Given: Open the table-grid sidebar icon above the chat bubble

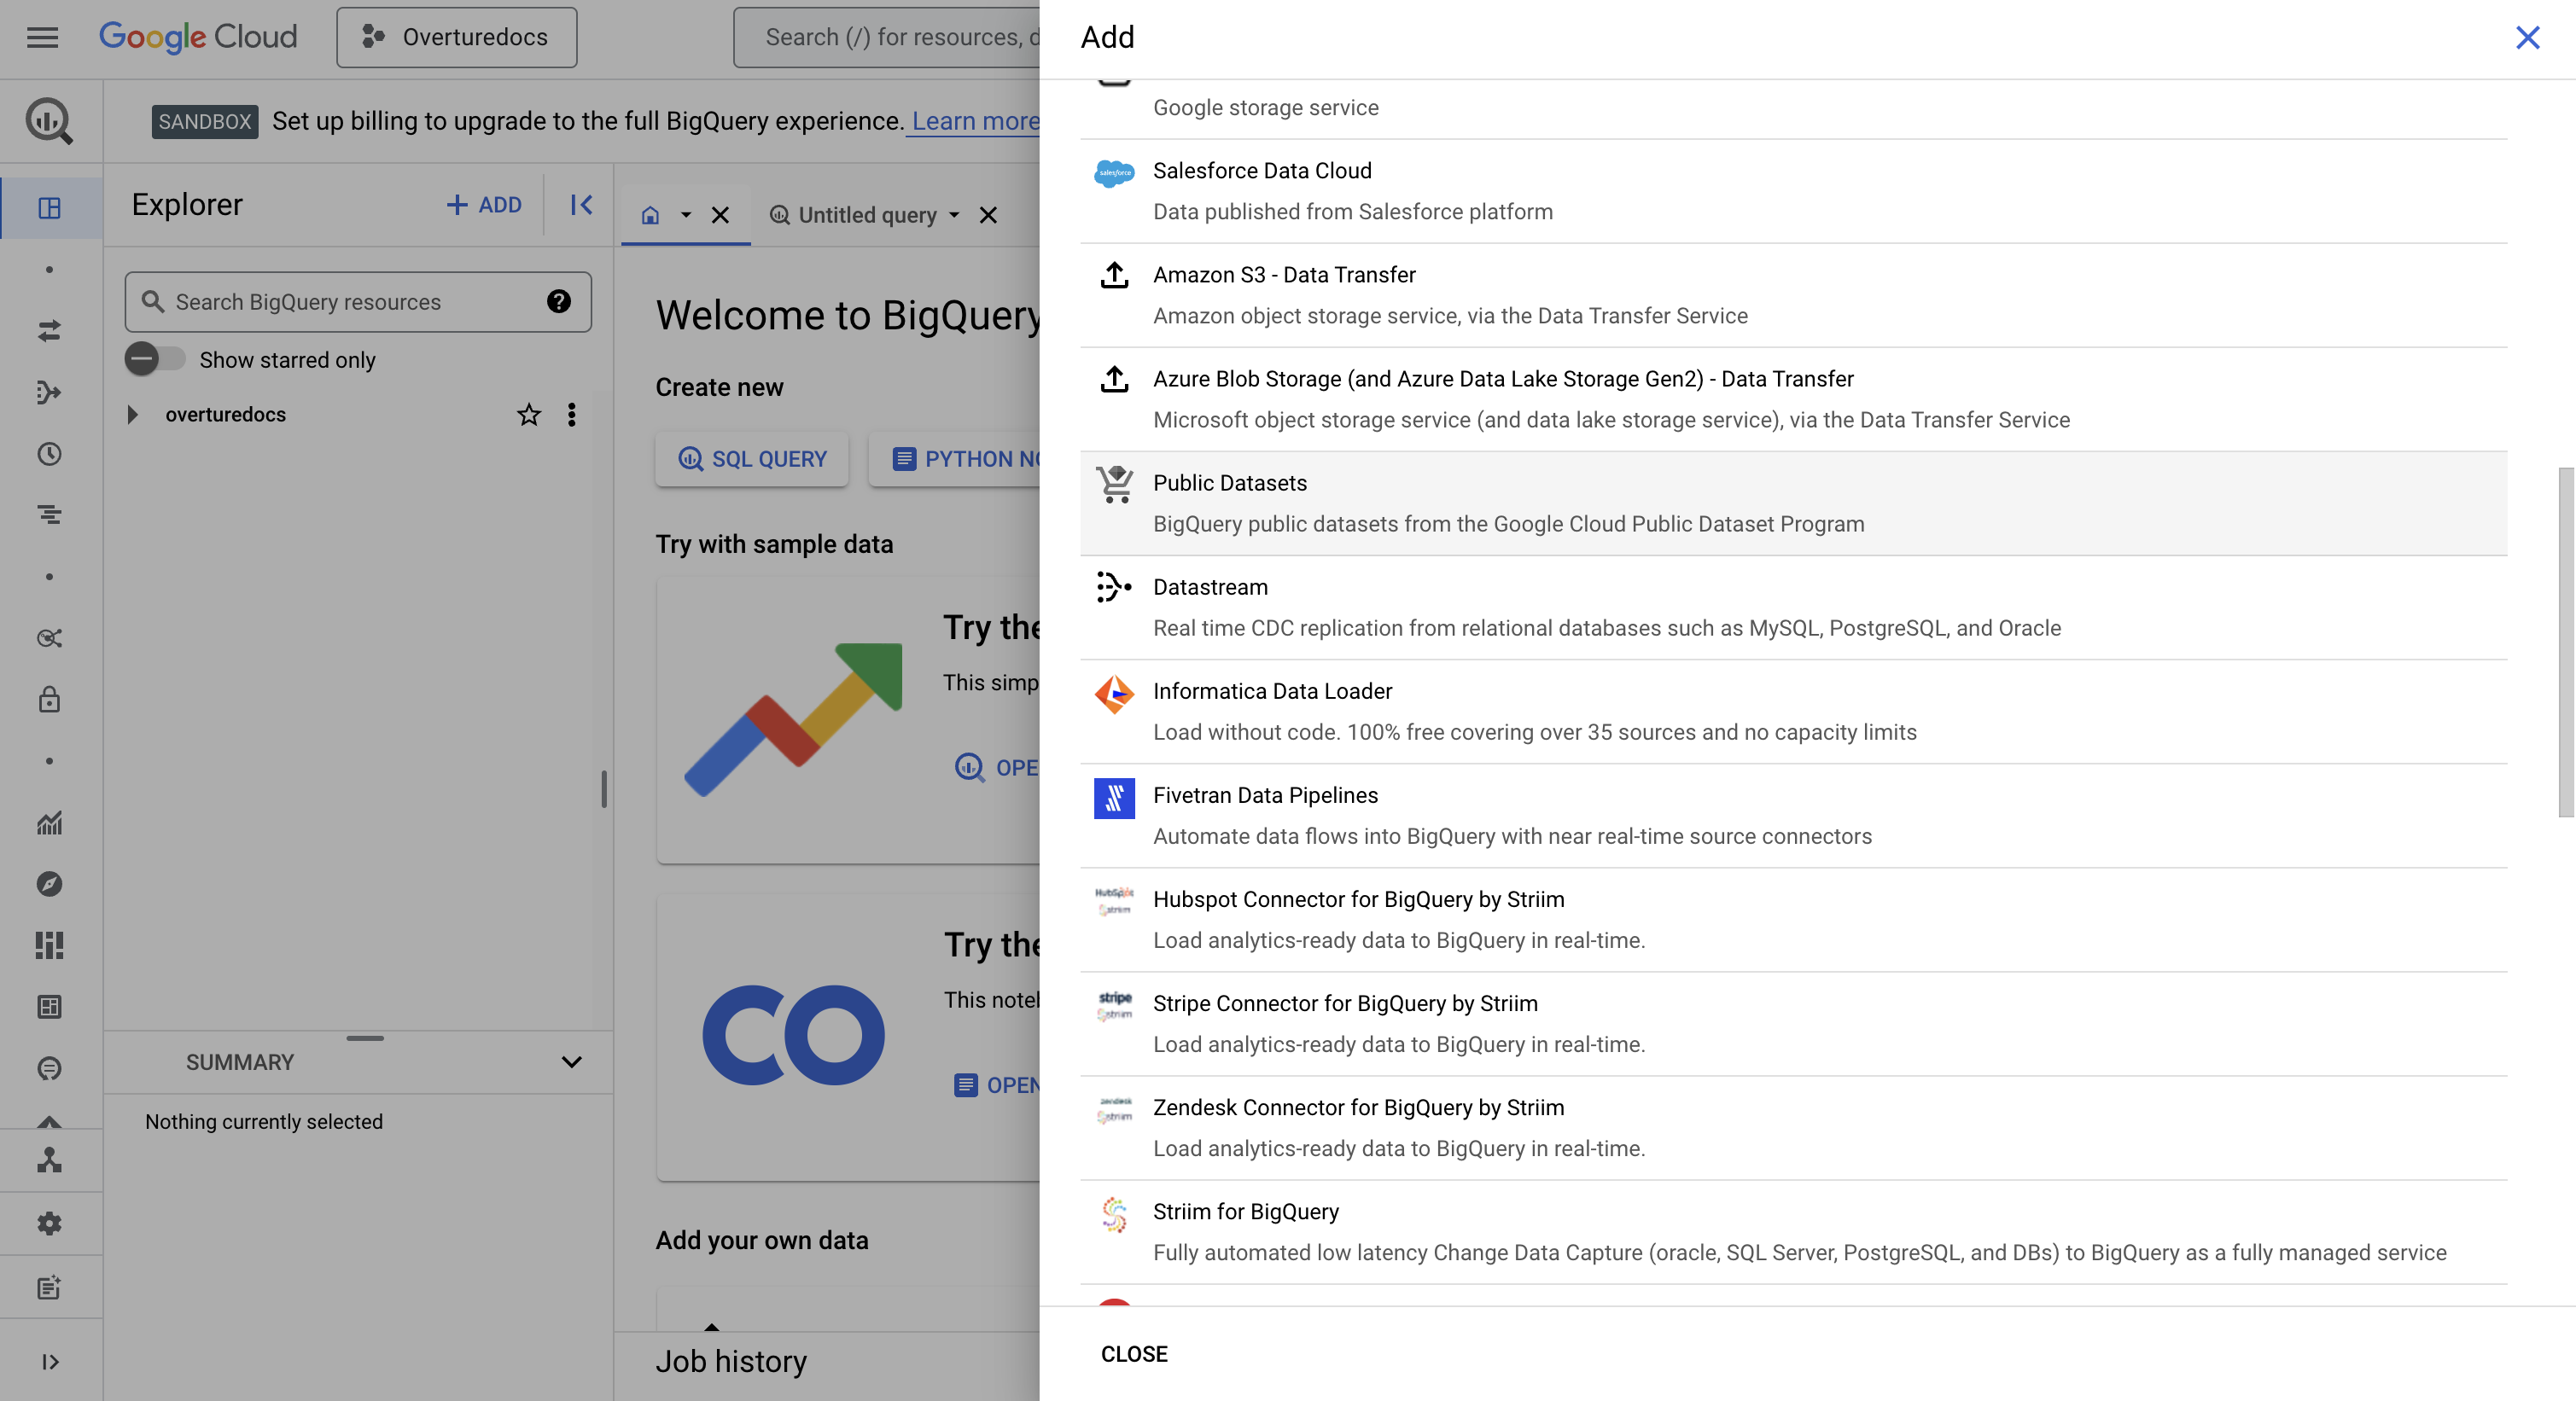Looking at the screenshot, I should coord(49,1008).
